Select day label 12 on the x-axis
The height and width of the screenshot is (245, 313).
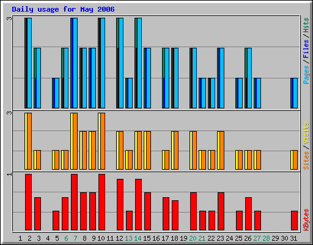pyautogui.click(x=119, y=238)
